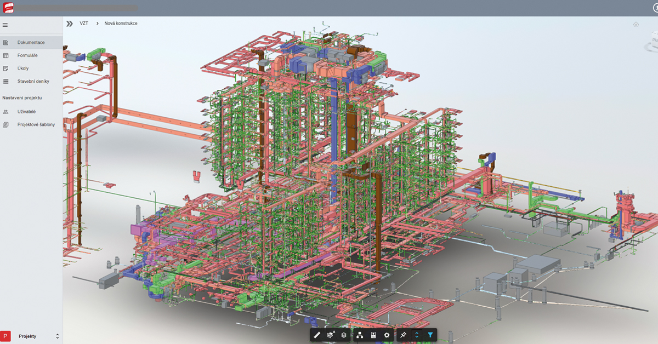Open the element properties icon

[x=373, y=335]
